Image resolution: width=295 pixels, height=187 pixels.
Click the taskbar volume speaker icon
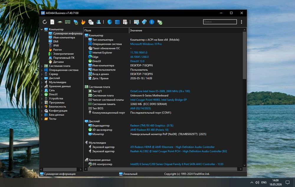(257, 182)
